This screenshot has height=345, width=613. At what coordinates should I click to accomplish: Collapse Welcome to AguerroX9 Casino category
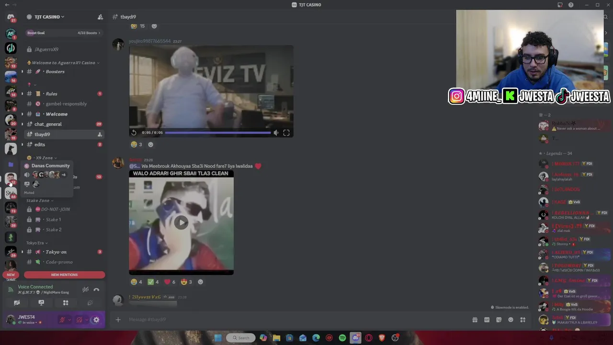pyautogui.click(x=63, y=63)
